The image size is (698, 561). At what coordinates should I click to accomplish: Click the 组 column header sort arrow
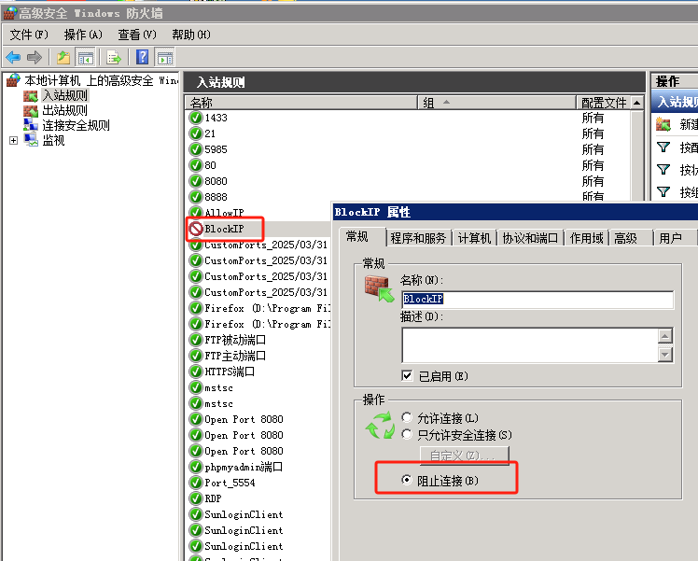[x=446, y=103]
